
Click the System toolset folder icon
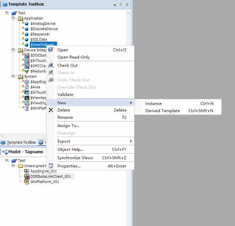pyautogui.click(x=20, y=77)
